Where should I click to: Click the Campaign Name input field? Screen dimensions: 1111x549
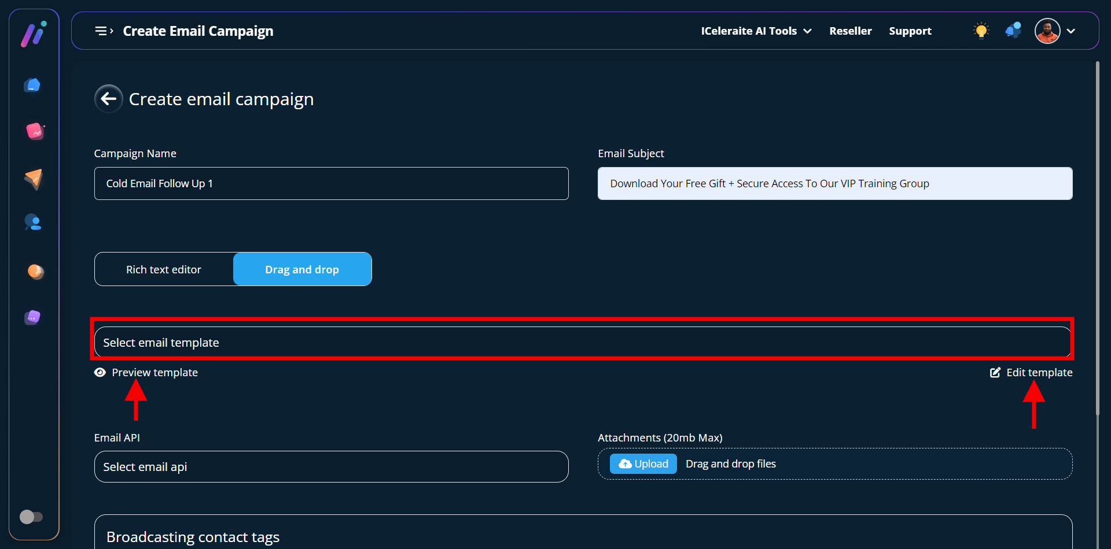click(331, 184)
